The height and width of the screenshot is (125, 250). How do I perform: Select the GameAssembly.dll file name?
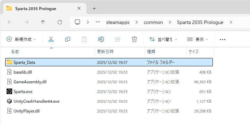[x=30, y=82]
